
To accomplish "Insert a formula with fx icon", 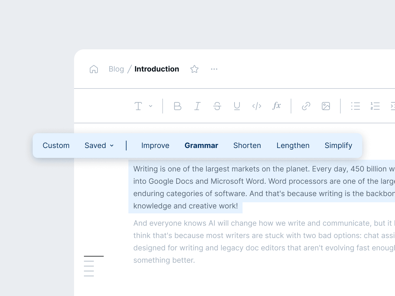I will (276, 106).
